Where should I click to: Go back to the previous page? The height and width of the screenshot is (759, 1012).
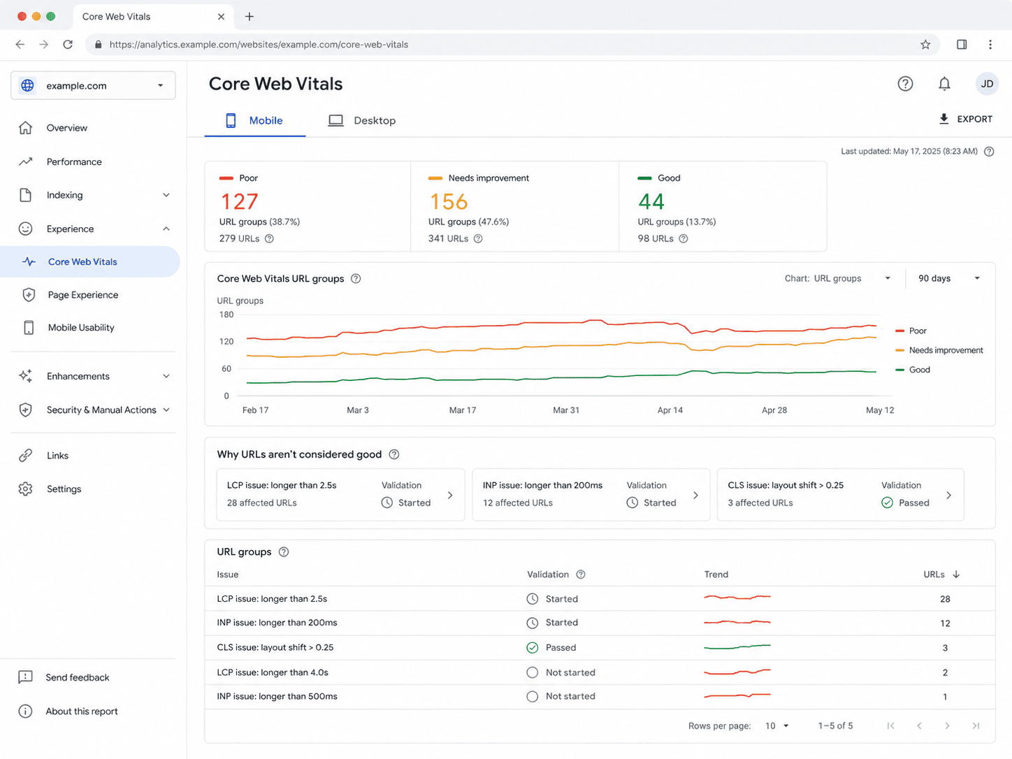coord(20,44)
